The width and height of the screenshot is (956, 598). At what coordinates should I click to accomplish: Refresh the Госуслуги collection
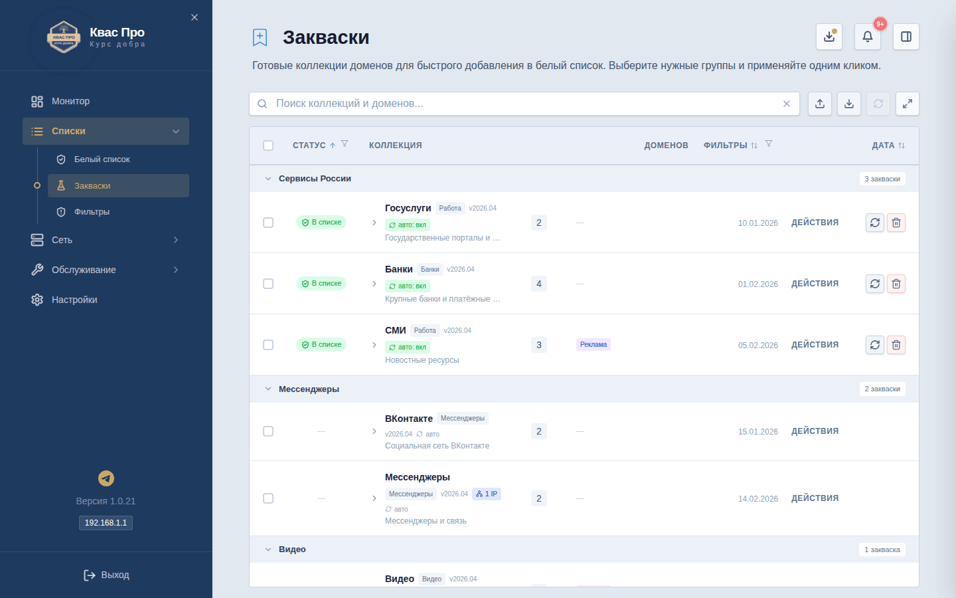point(875,223)
